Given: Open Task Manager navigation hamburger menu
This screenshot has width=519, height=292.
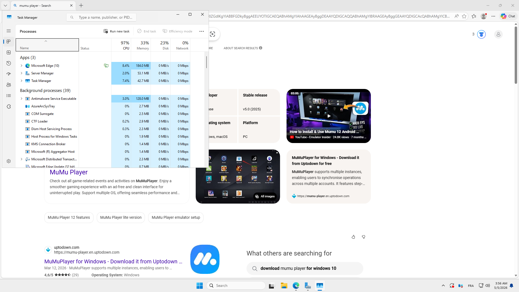Looking at the screenshot, I should (x=9, y=31).
